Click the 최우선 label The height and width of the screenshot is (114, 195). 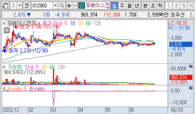click(177, 15)
